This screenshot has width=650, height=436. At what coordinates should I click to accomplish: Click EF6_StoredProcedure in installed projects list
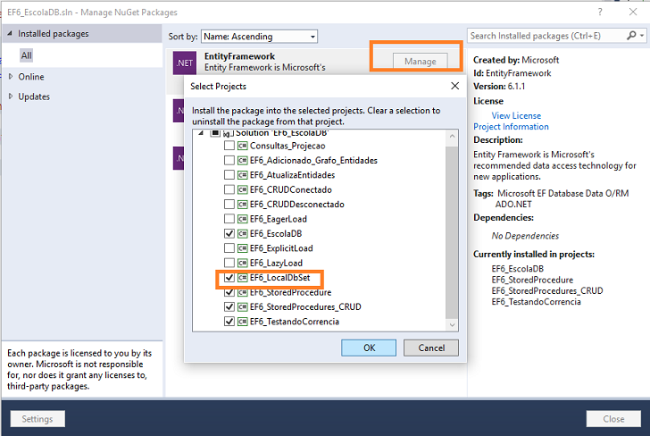(532, 280)
